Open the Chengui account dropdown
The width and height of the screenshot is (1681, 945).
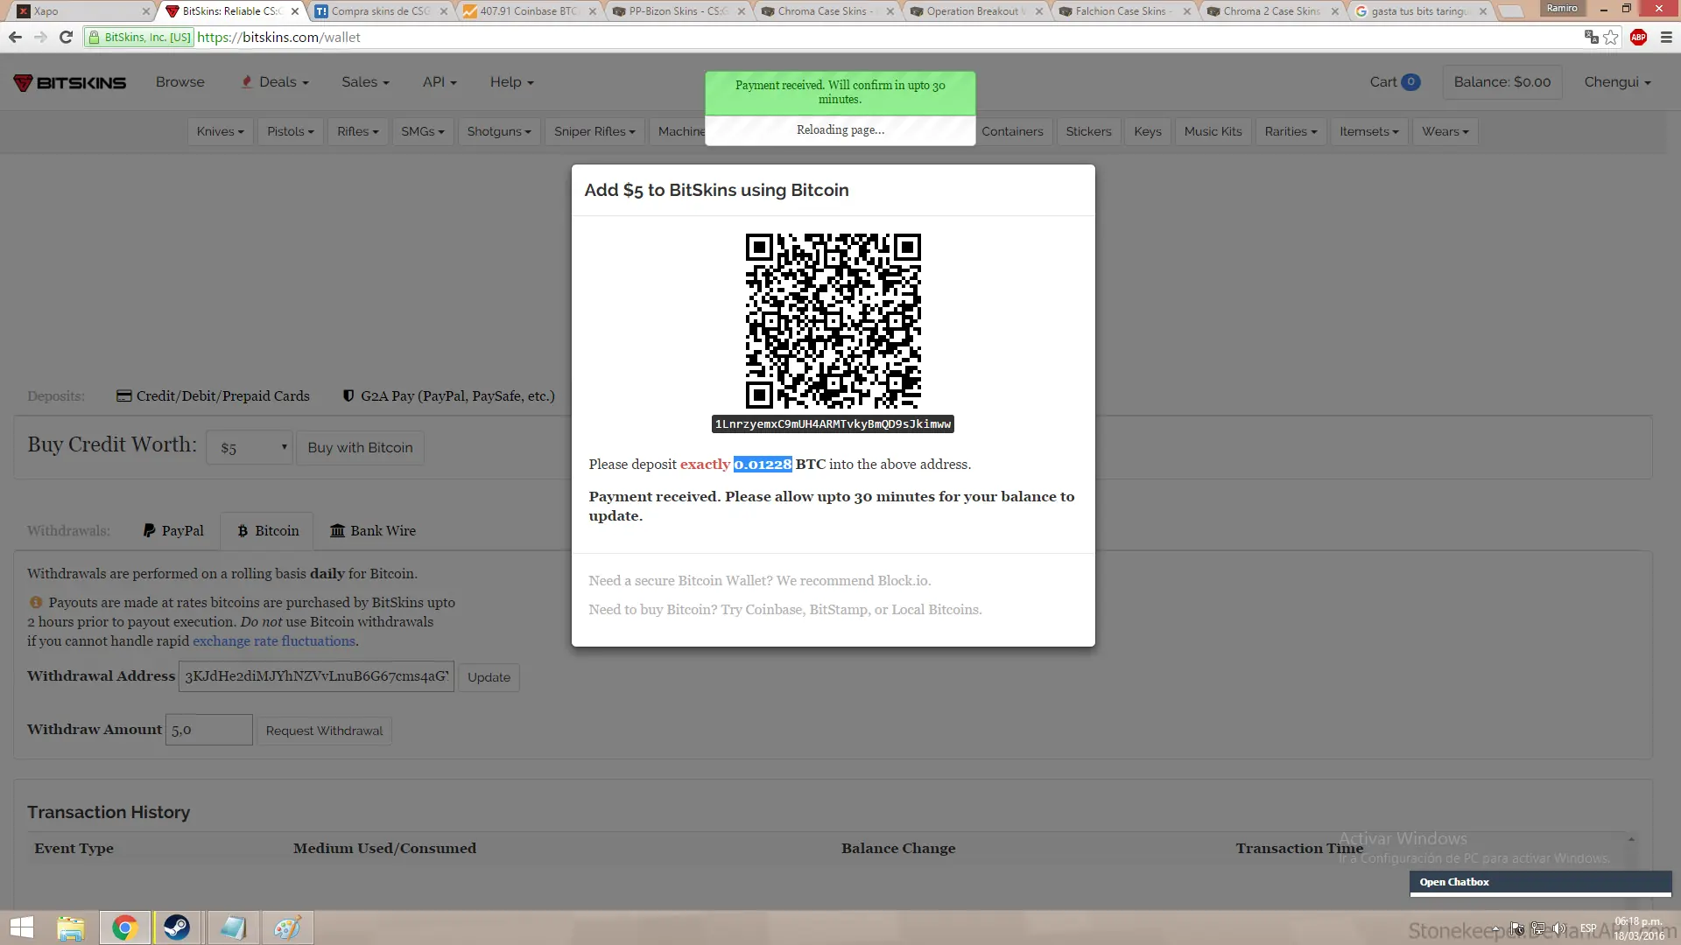coord(1617,82)
